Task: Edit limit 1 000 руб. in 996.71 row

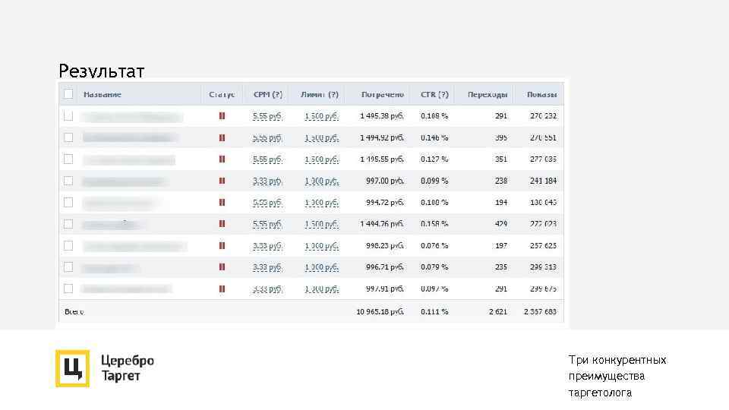Action: tap(322, 267)
